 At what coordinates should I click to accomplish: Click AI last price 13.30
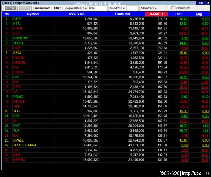(184, 121)
